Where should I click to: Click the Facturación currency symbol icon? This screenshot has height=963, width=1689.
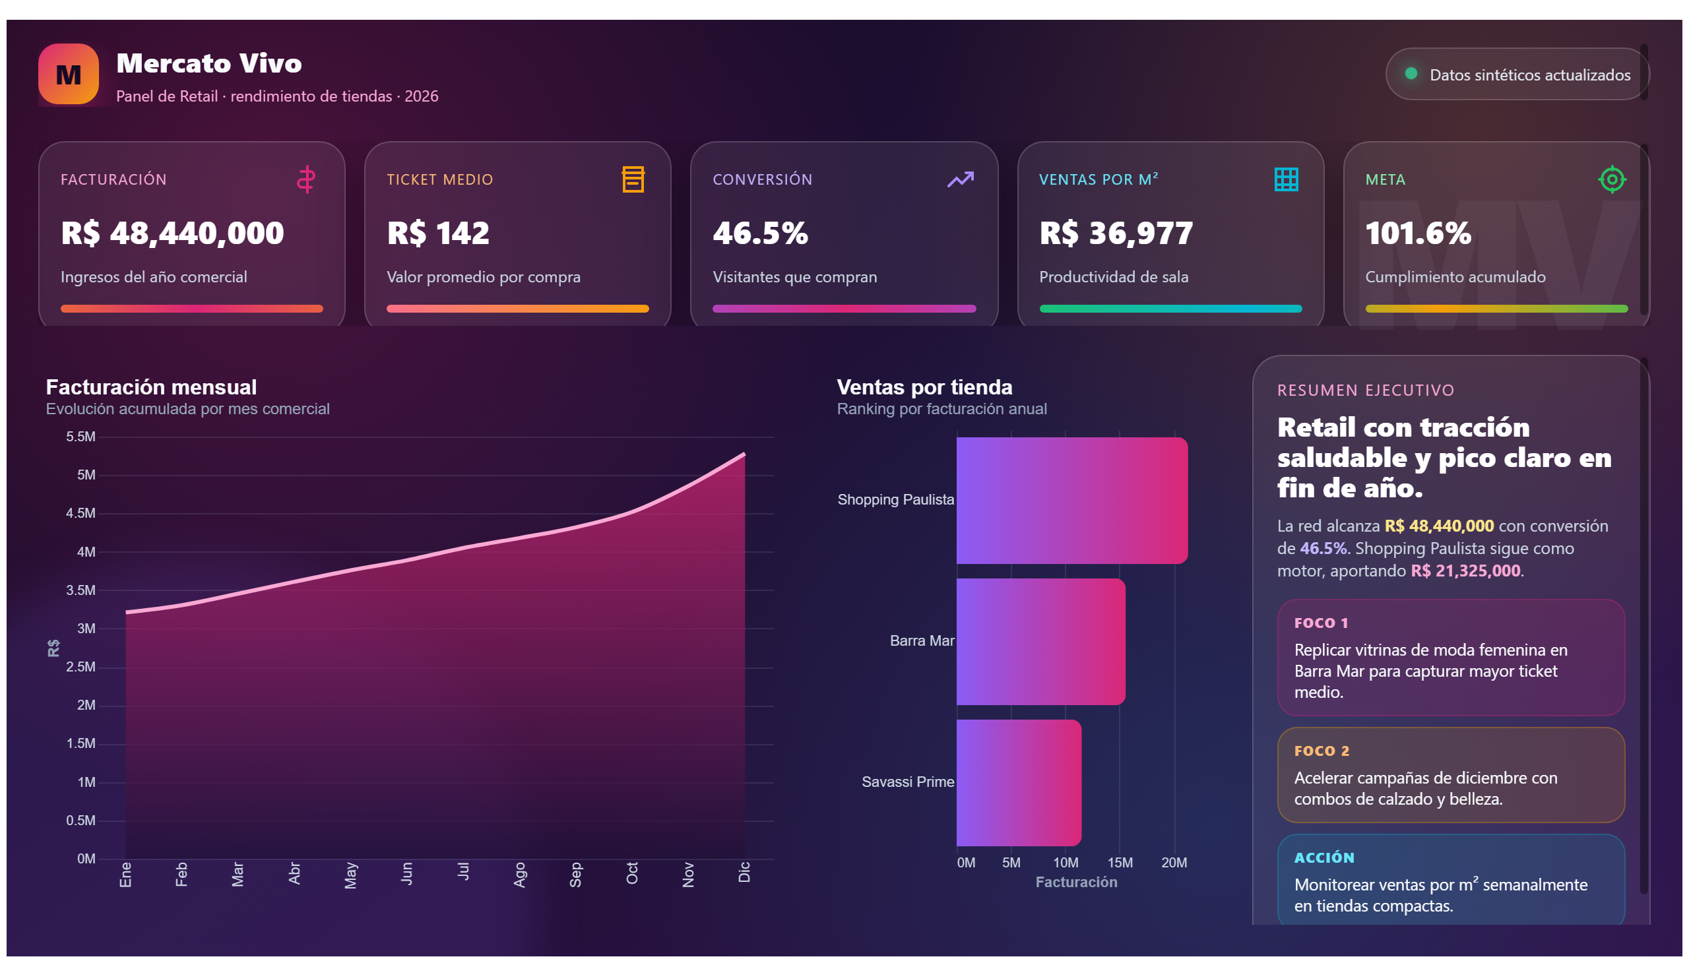pyautogui.click(x=305, y=179)
